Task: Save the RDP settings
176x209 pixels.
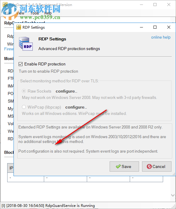Action: (x=124, y=166)
